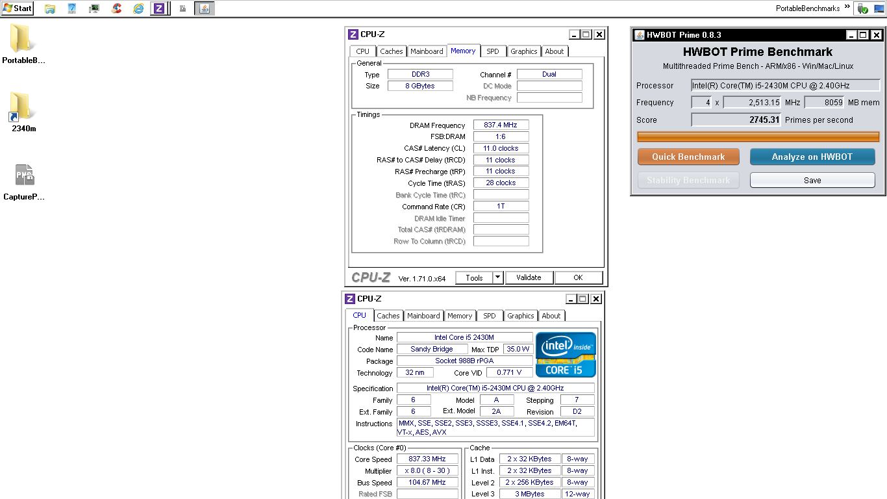Click Save in HWBOT Prime
887x499 pixels.
pos(812,180)
